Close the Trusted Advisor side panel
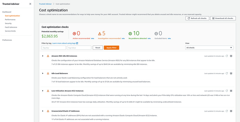 click(x=30, y=4)
